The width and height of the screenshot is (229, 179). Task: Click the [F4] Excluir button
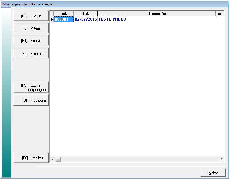pyautogui.click(x=31, y=41)
